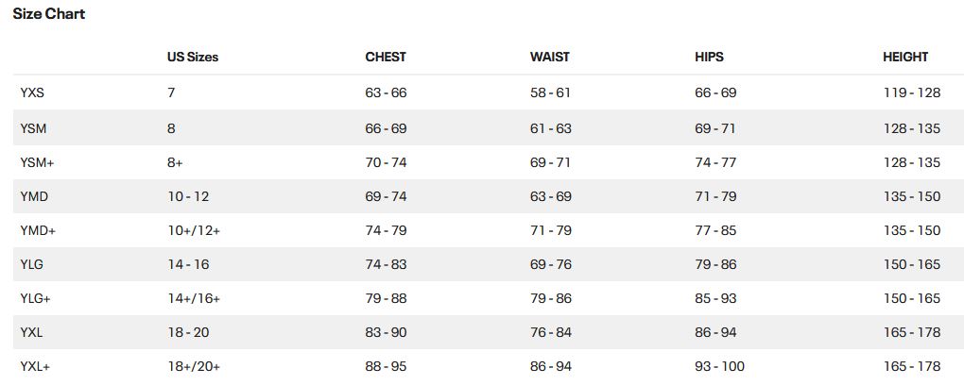The image size is (964, 385).
Task: Select the 63 - 66 chest value
Action: click(x=387, y=92)
